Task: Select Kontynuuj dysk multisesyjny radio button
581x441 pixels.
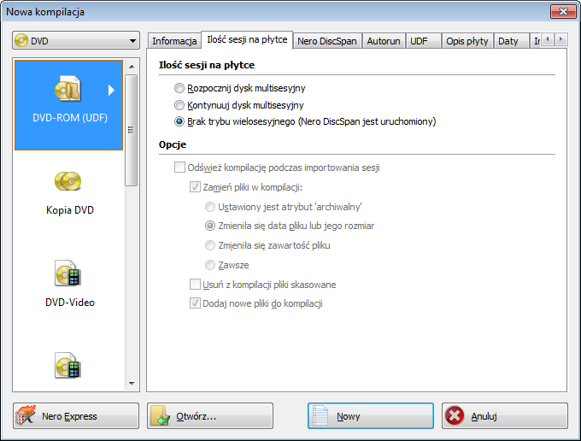Action: pos(179,105)
